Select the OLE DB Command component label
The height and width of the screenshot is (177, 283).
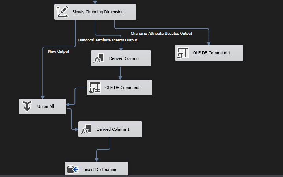(x=122, y=88)
